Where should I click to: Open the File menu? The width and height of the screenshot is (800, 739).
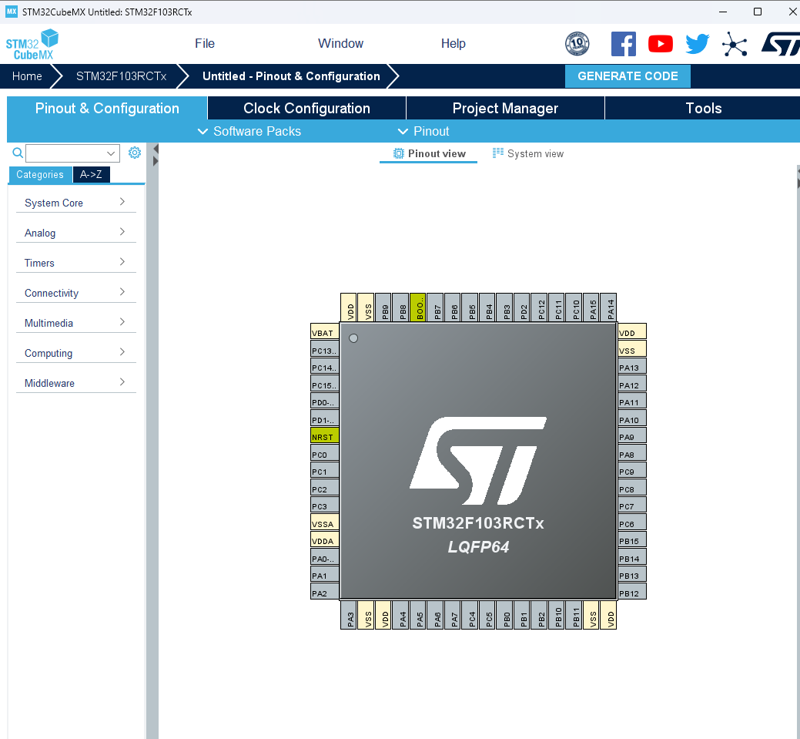point(205,43)
